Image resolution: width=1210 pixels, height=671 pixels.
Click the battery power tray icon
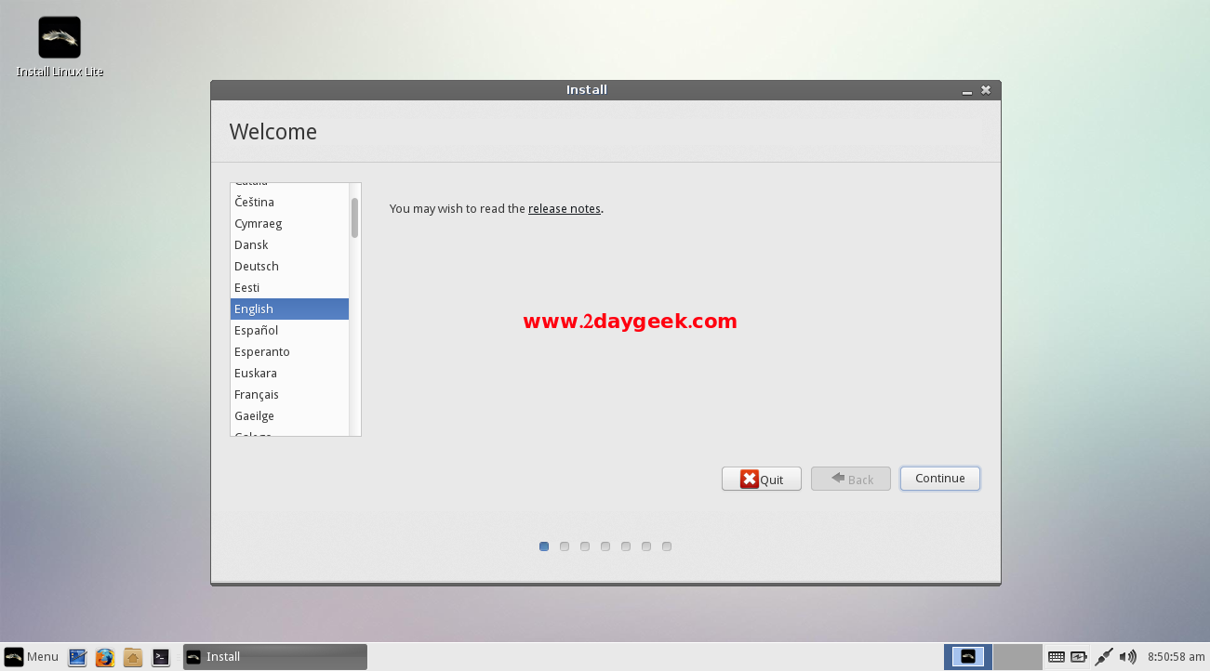click(1079, 657)
